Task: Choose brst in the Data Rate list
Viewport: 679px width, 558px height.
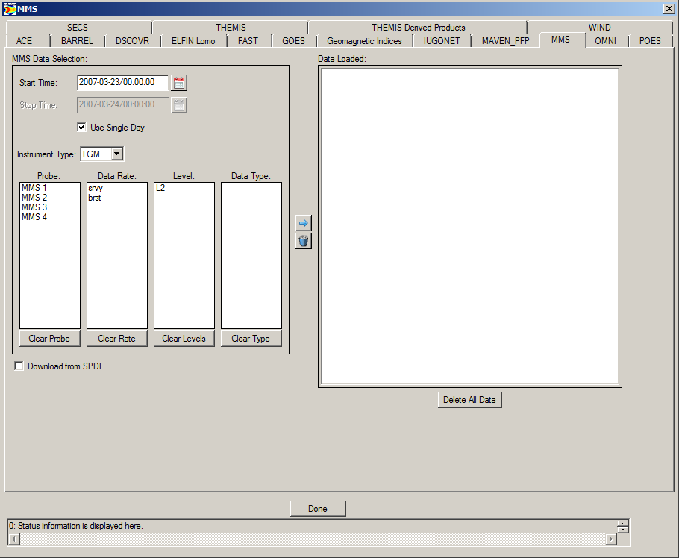Action: [95, 198]
